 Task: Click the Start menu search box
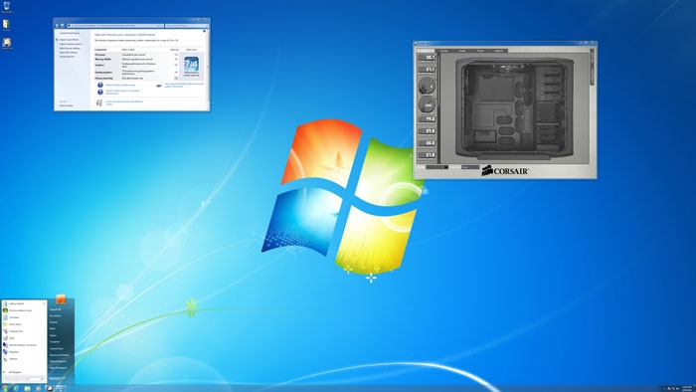[x=24, y=379]
